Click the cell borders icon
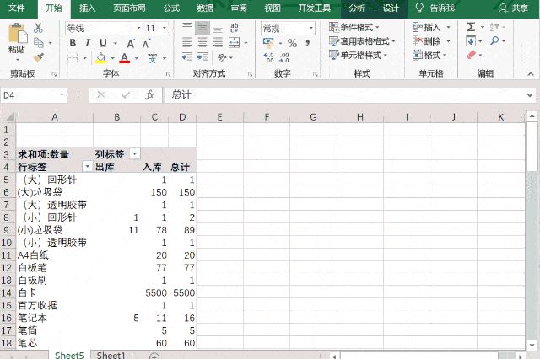540x359 pixels. [73, 58]
